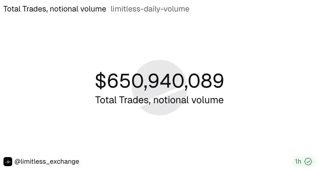Click the Dune watermark logo behind the number

pos(159,88)
